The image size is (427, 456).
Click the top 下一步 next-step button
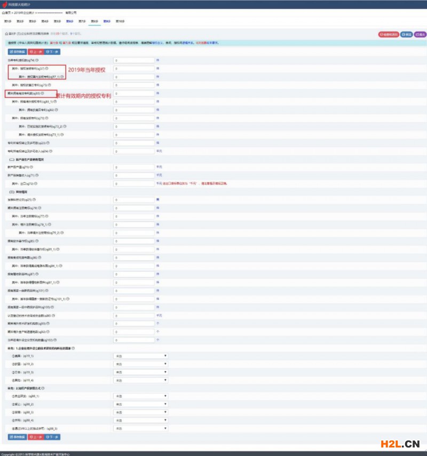52,52
